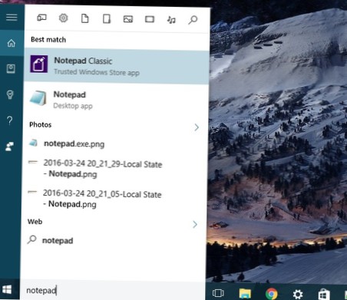Filter search results by Settings gear

click(x=63, y=18)
